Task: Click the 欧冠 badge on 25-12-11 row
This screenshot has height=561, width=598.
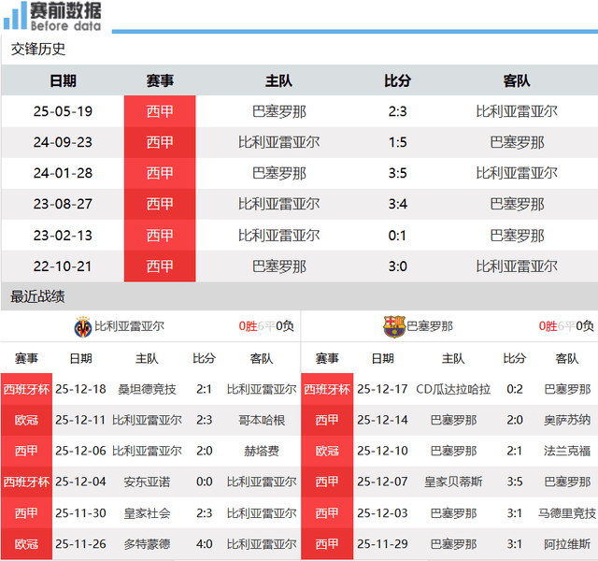Action: click(26, 420)
